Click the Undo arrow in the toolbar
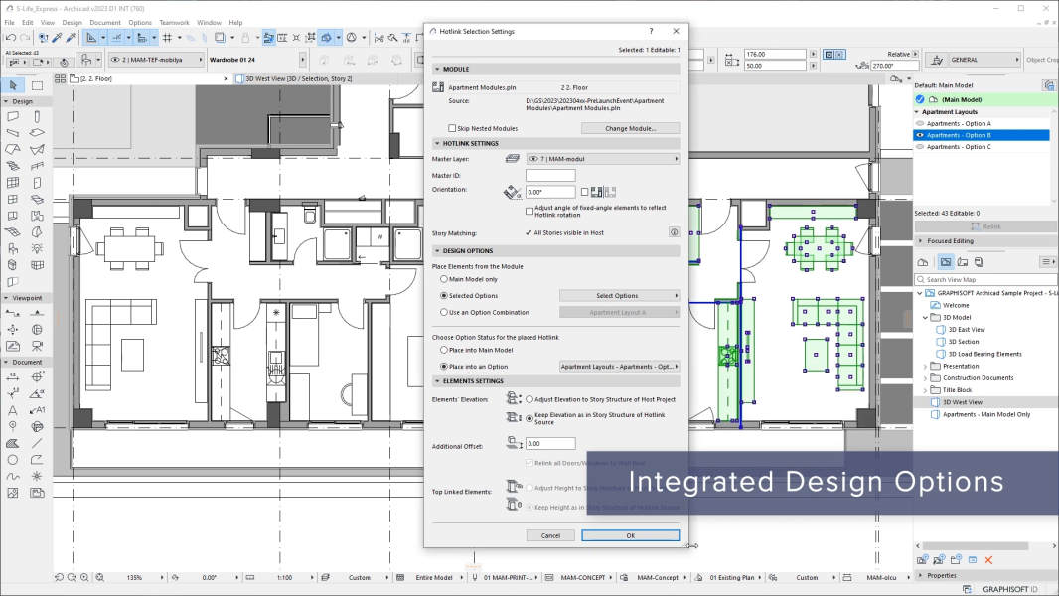Screen dimensions: 1059x596 [x=11, y=38]
